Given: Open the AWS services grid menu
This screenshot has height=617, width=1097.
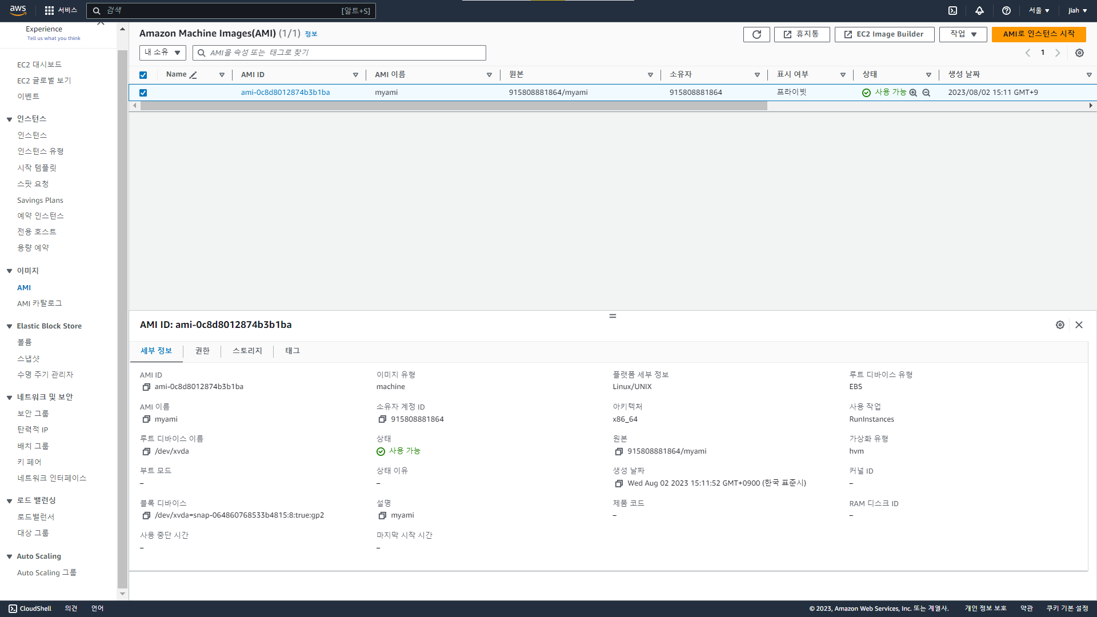Looking at the screenshot, I should click(49, 10).
